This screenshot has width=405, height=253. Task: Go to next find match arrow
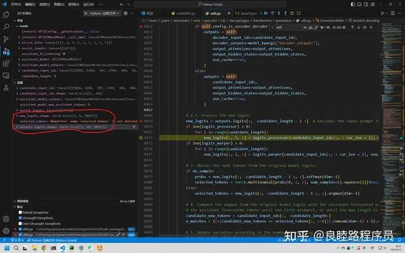click(x=358, y=27)
